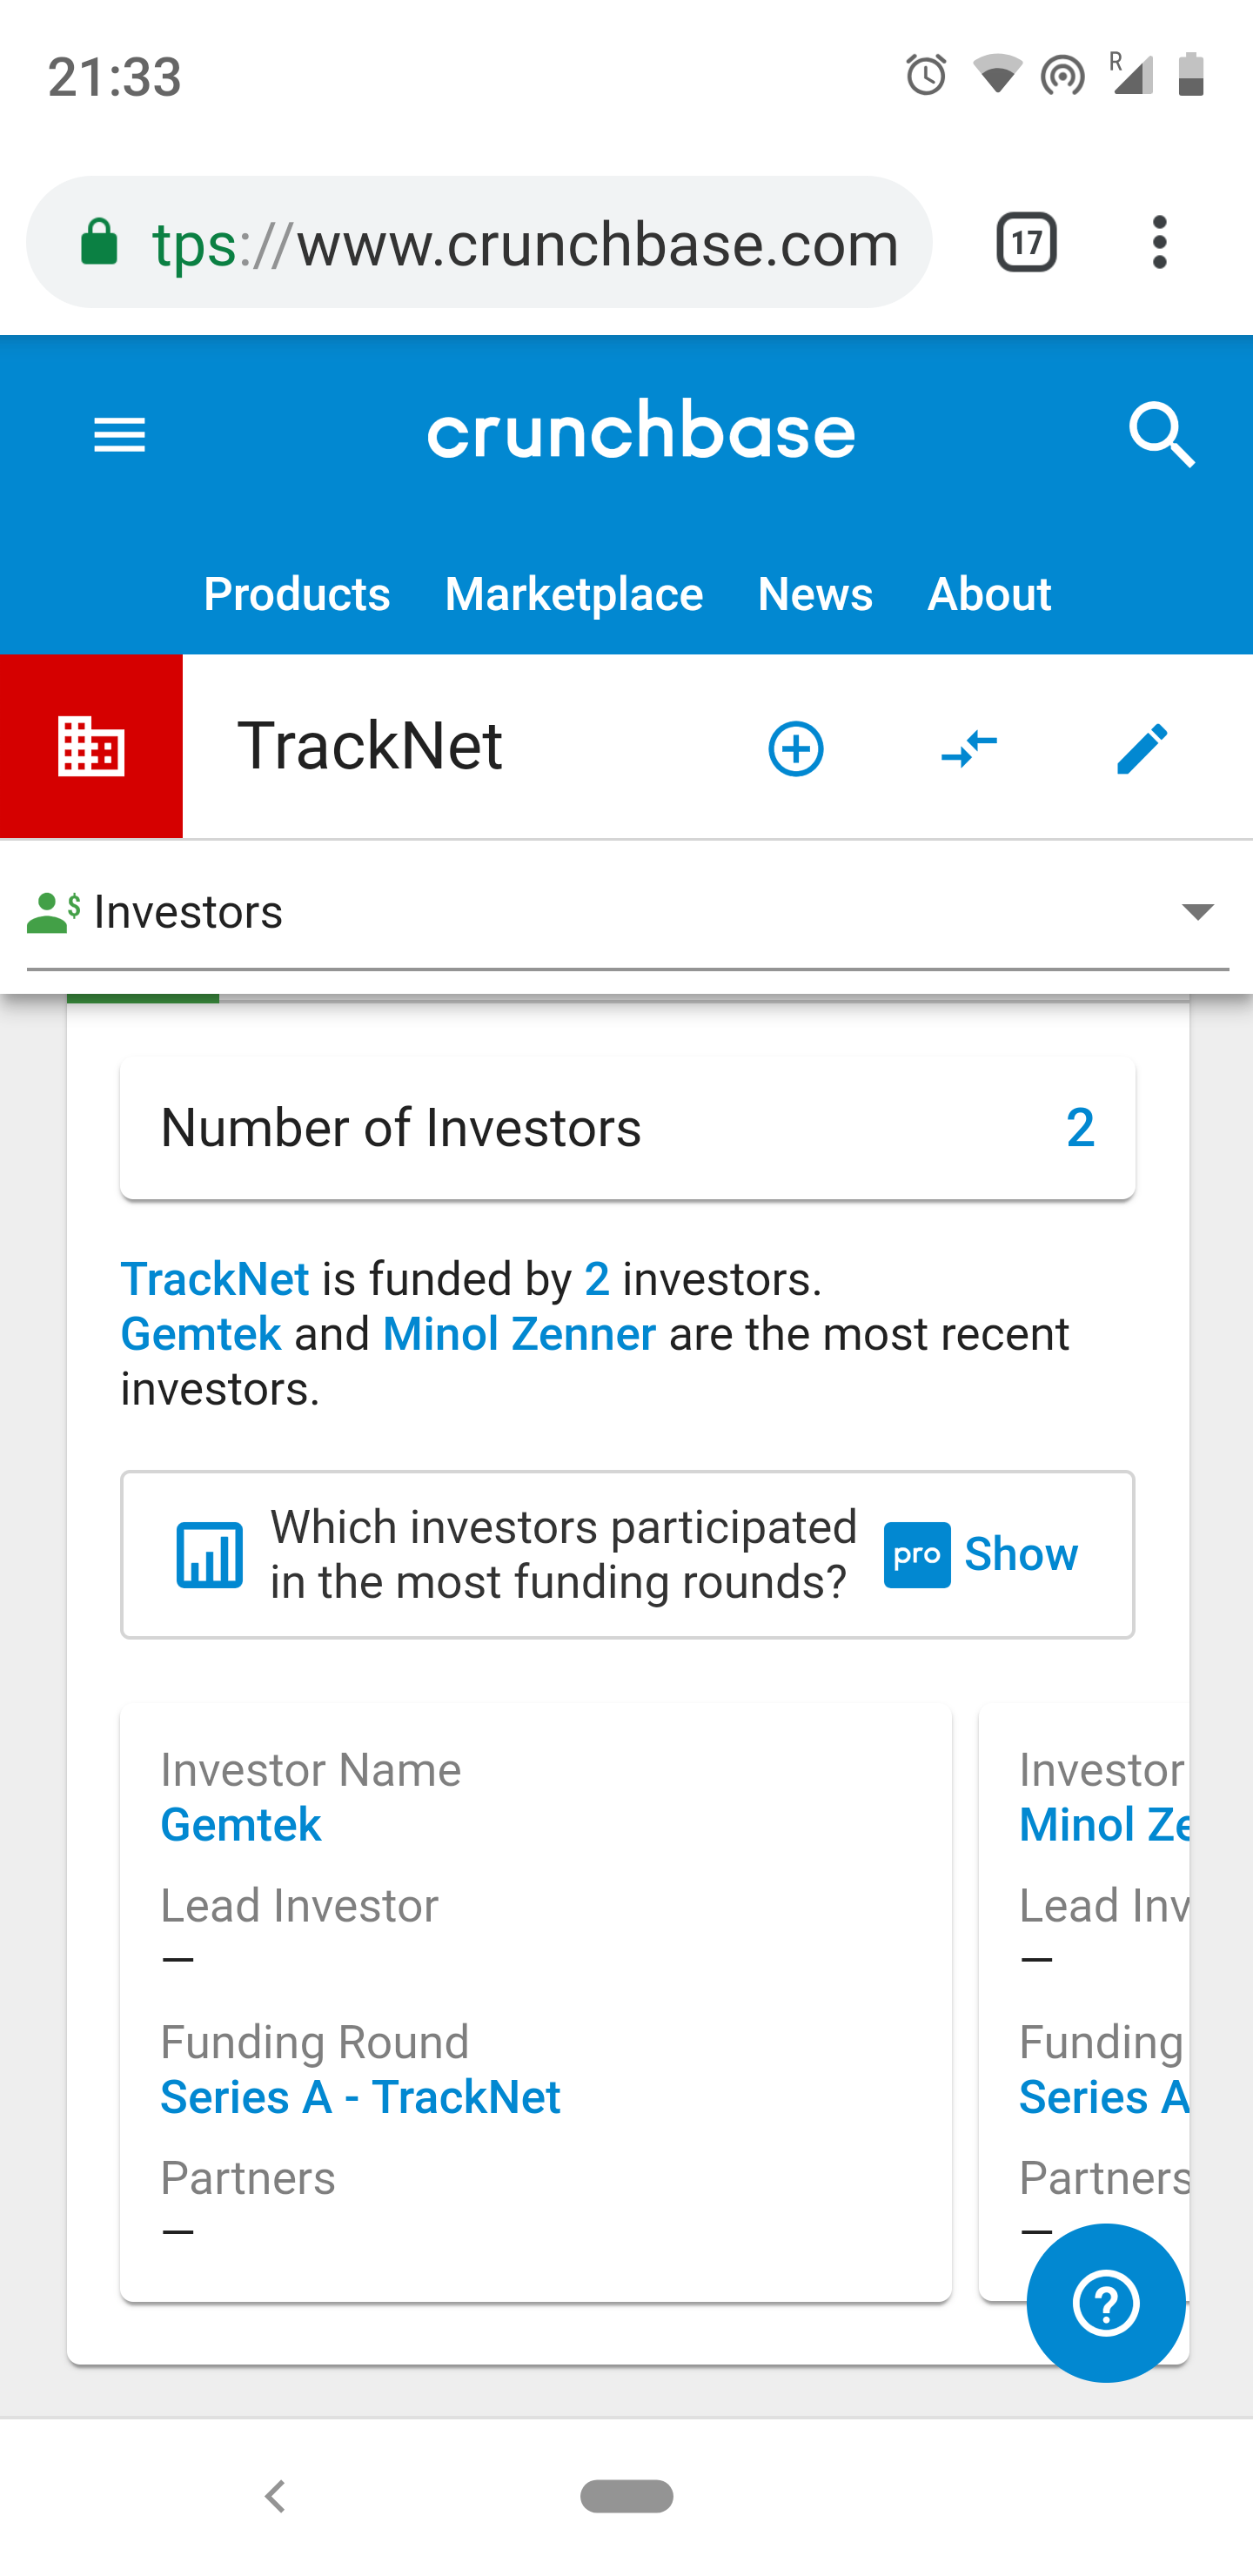Screen dimensions: 1253x2576
Task: Open the browser tab switcher showing 17
Action: (x=1027, y=242)
